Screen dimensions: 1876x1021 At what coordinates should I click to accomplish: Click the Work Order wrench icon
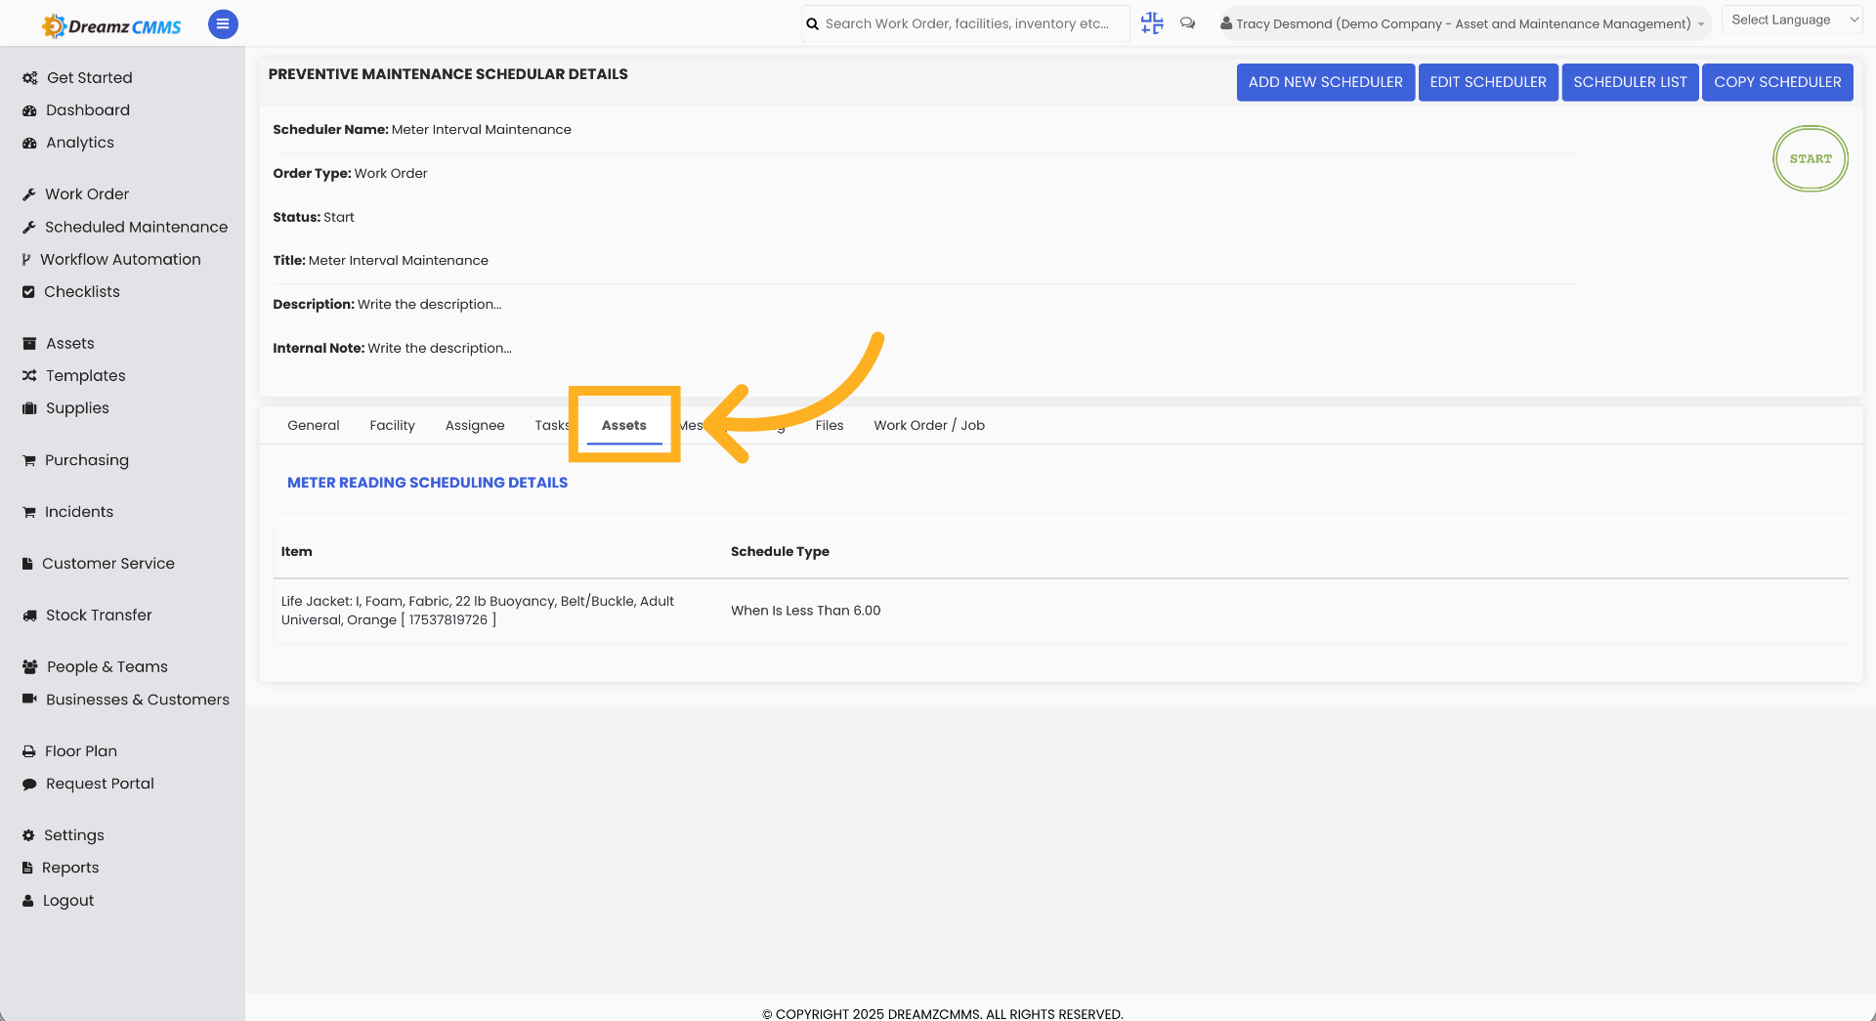click(29, 194)
